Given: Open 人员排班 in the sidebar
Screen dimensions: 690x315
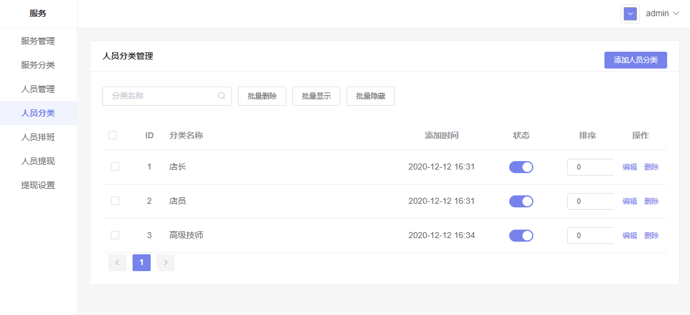Looking at the screenshot, I should pyautogui.click(x=39, y=137).
